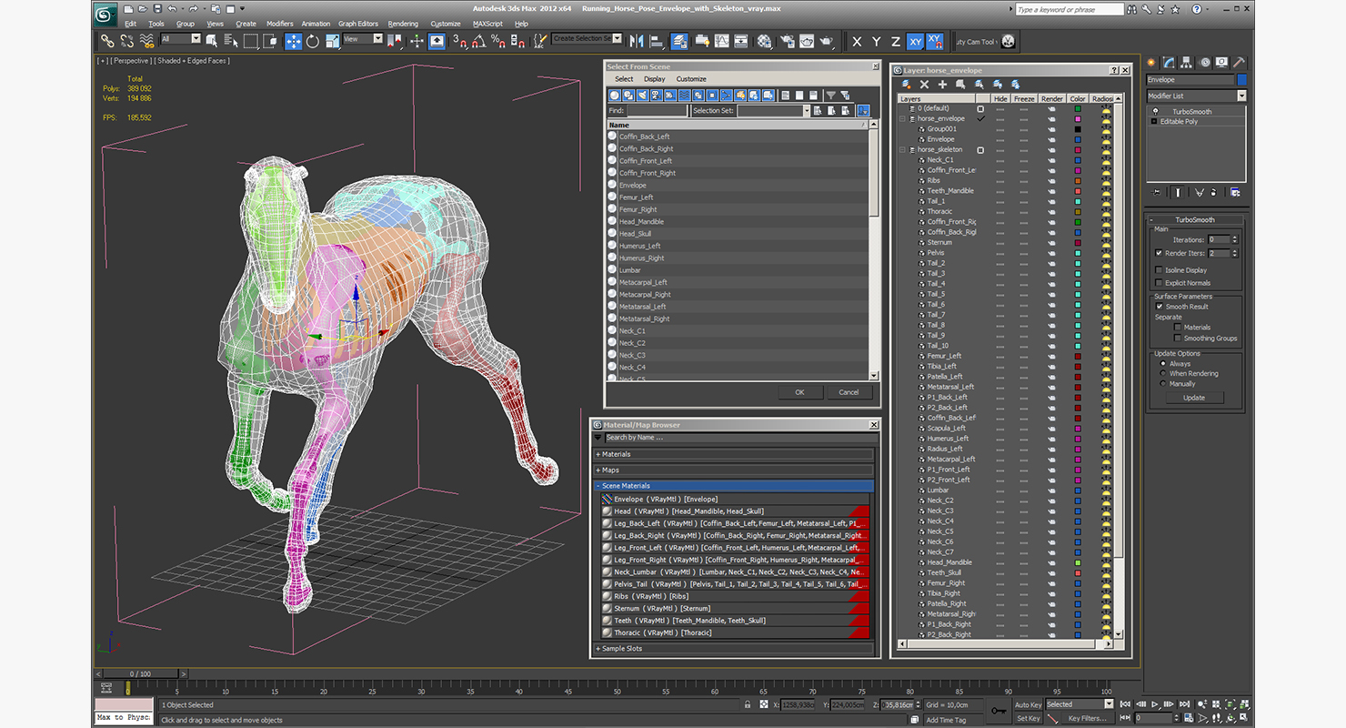Click the Select and Rotate tool
This screenshot has width=1346, height=728.
click(313, 41)
